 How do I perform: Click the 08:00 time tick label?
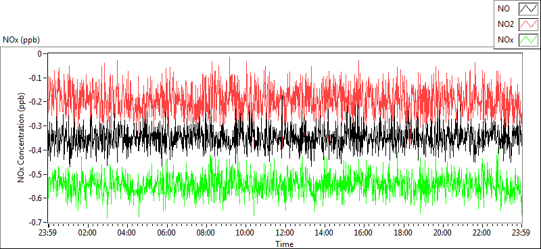(206, 232)
